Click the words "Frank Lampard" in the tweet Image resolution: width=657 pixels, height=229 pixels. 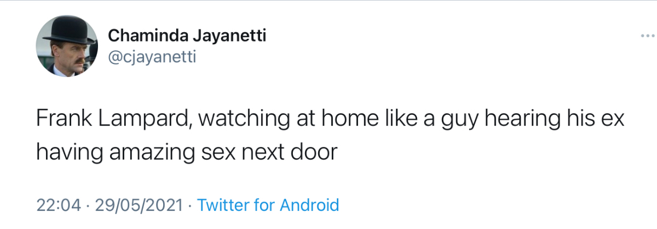113,120
